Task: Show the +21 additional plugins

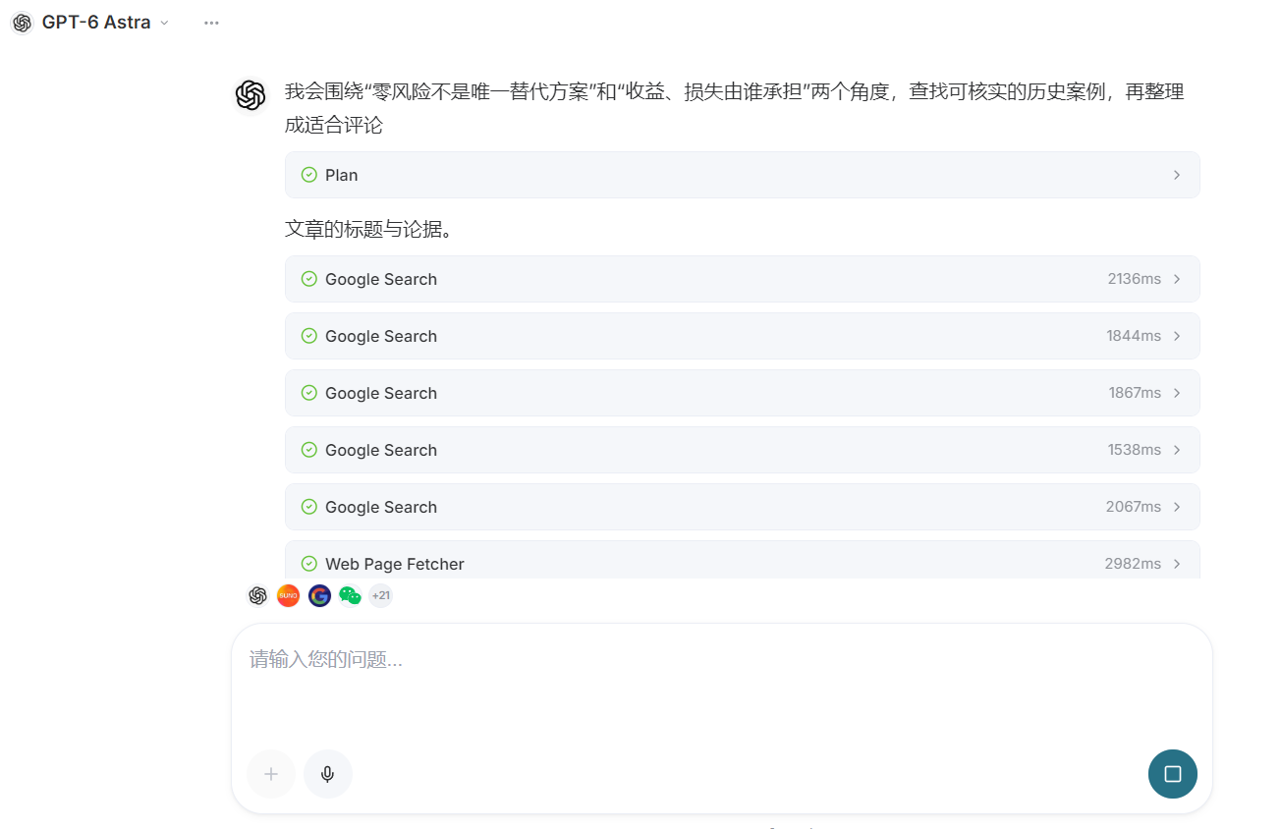Action: [380, 595]
